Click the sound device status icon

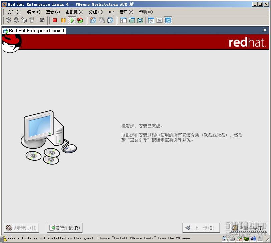click(x=253, y=239)
